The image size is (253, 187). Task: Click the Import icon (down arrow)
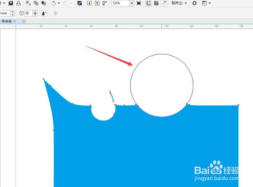(x=89, y=3)
